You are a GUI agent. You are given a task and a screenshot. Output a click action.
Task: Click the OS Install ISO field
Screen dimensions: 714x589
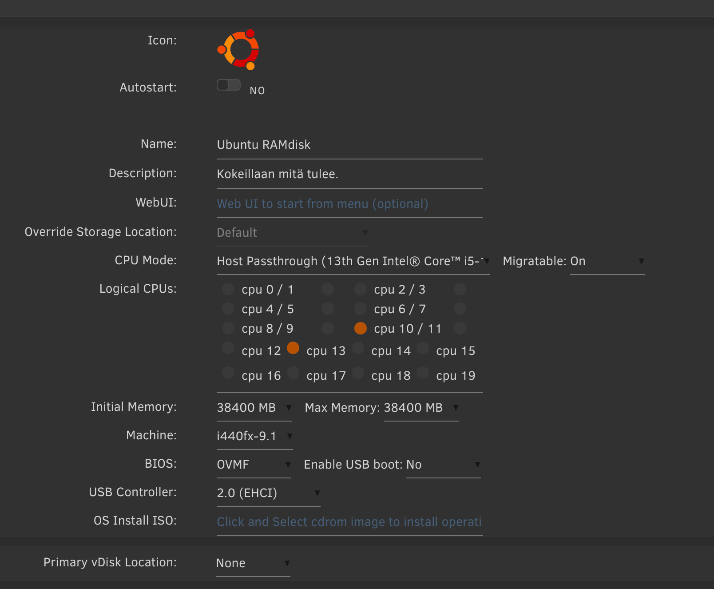(349, 522)
